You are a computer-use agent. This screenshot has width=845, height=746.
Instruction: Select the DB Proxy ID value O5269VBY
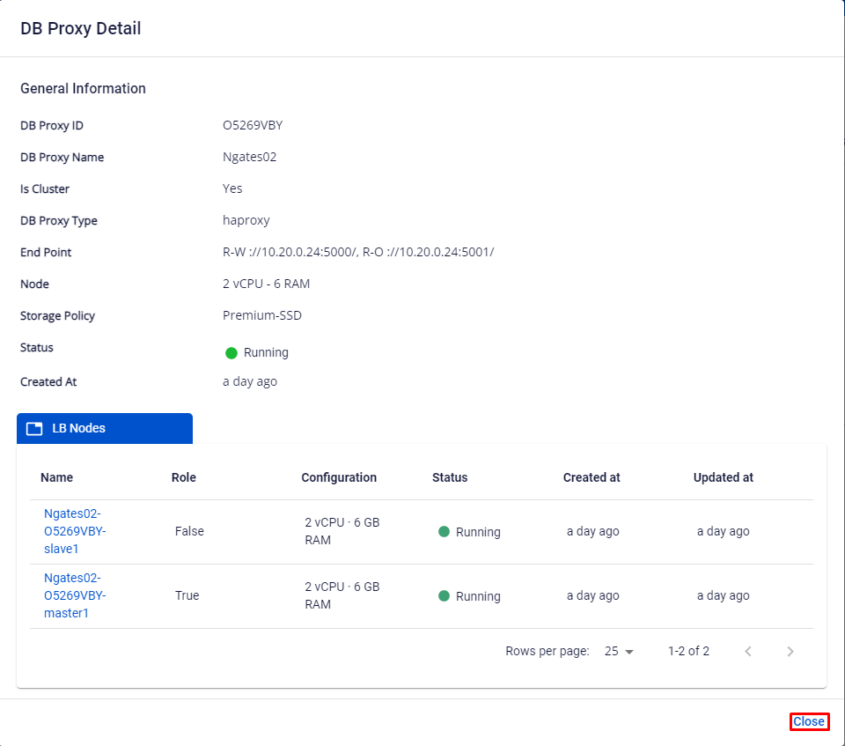(x=253, y=125)
